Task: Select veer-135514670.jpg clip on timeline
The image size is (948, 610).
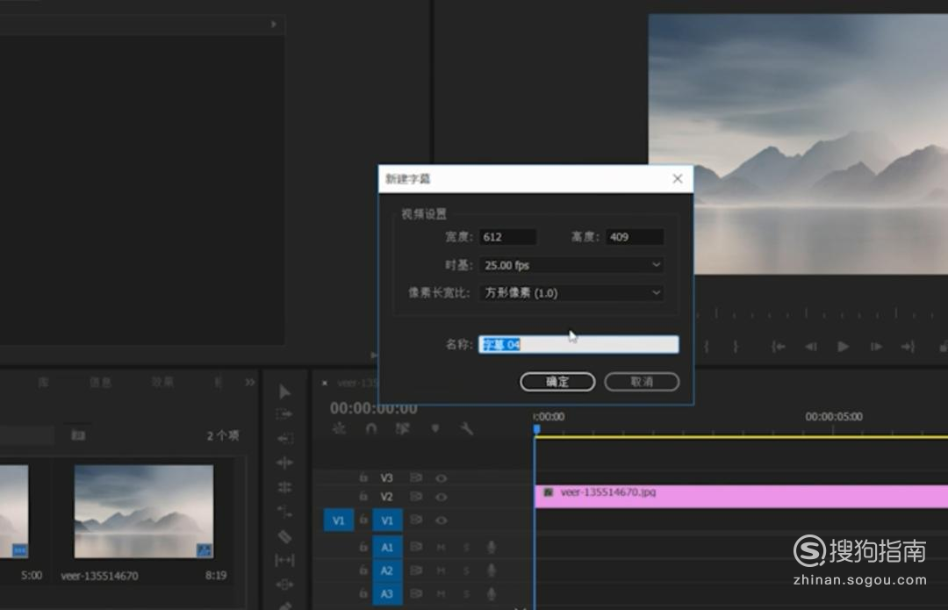Action: [741, 497]
